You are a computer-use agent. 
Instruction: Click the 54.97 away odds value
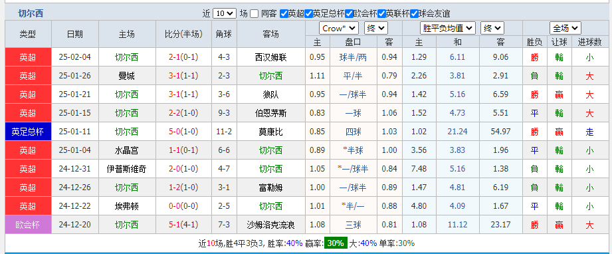click(501, 132)
